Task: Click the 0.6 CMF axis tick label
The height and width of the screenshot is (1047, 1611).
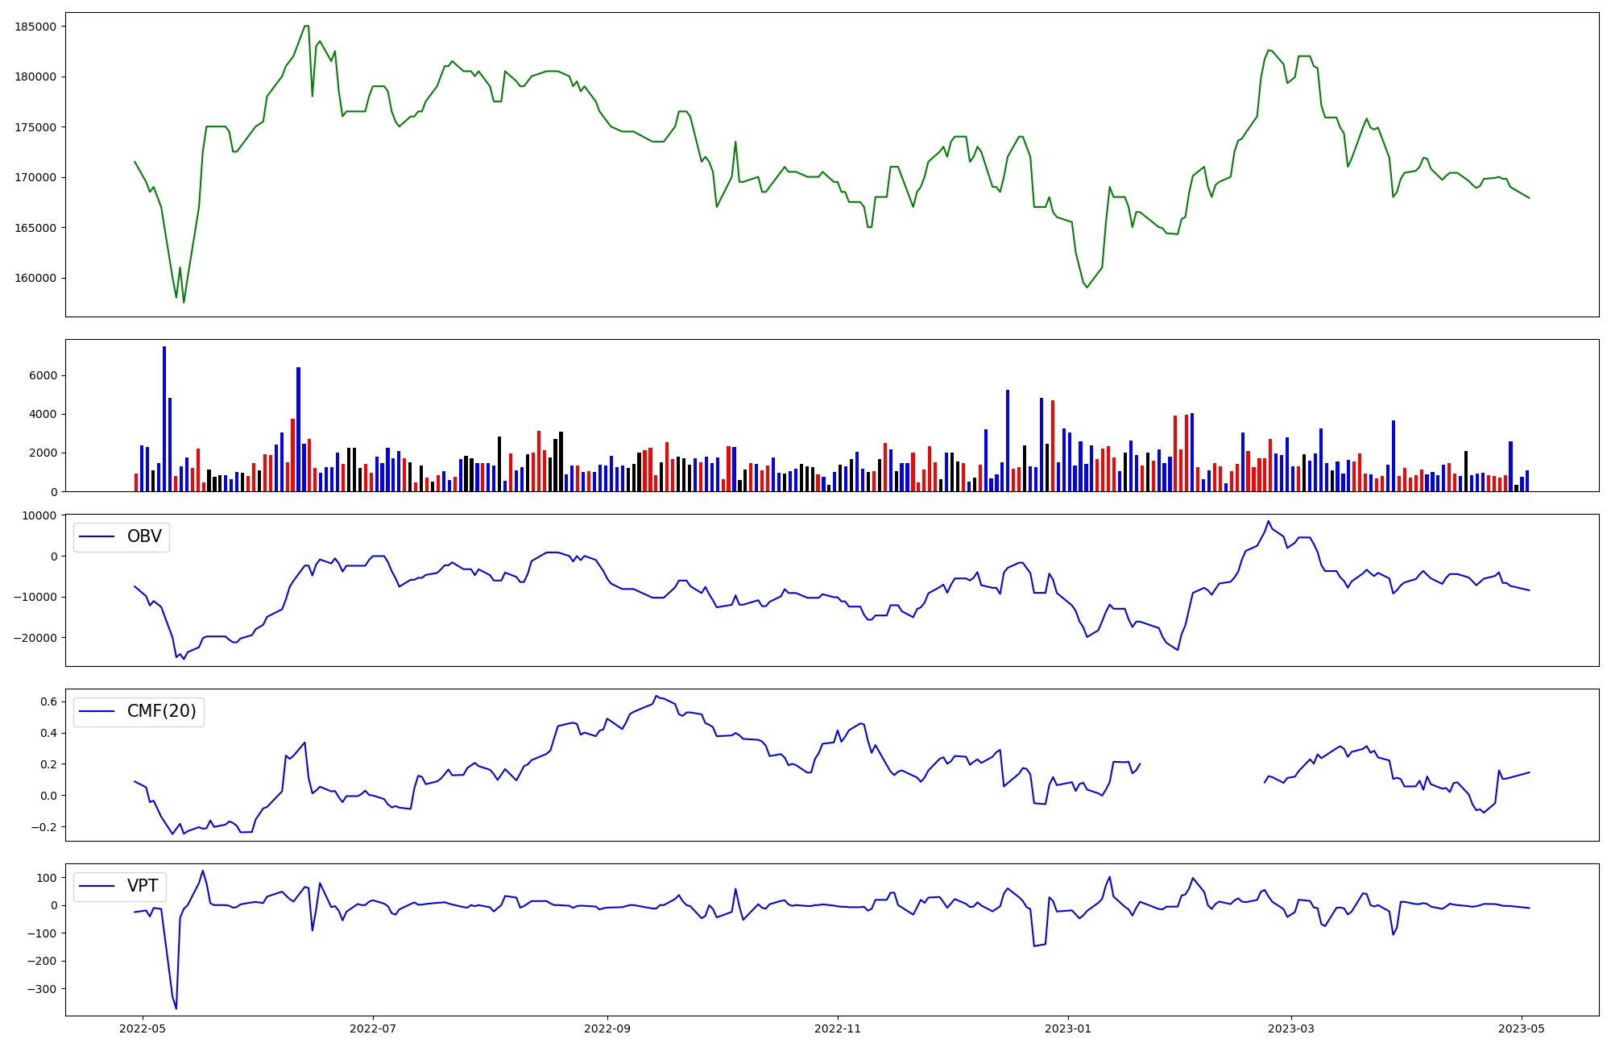Action: click(x=48, y=702)
